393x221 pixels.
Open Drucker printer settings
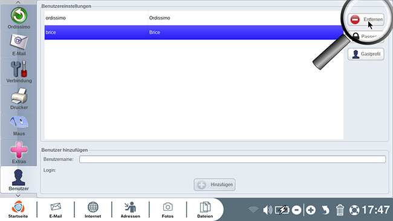[x=19, y=99]
